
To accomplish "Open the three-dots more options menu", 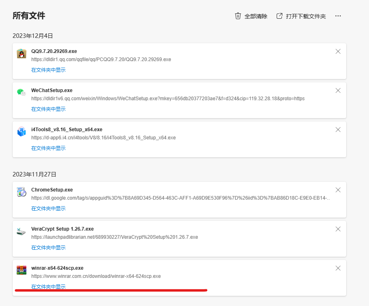I will [338, 16].
